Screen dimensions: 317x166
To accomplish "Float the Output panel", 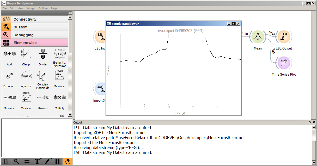I will (x=310, y=122).
